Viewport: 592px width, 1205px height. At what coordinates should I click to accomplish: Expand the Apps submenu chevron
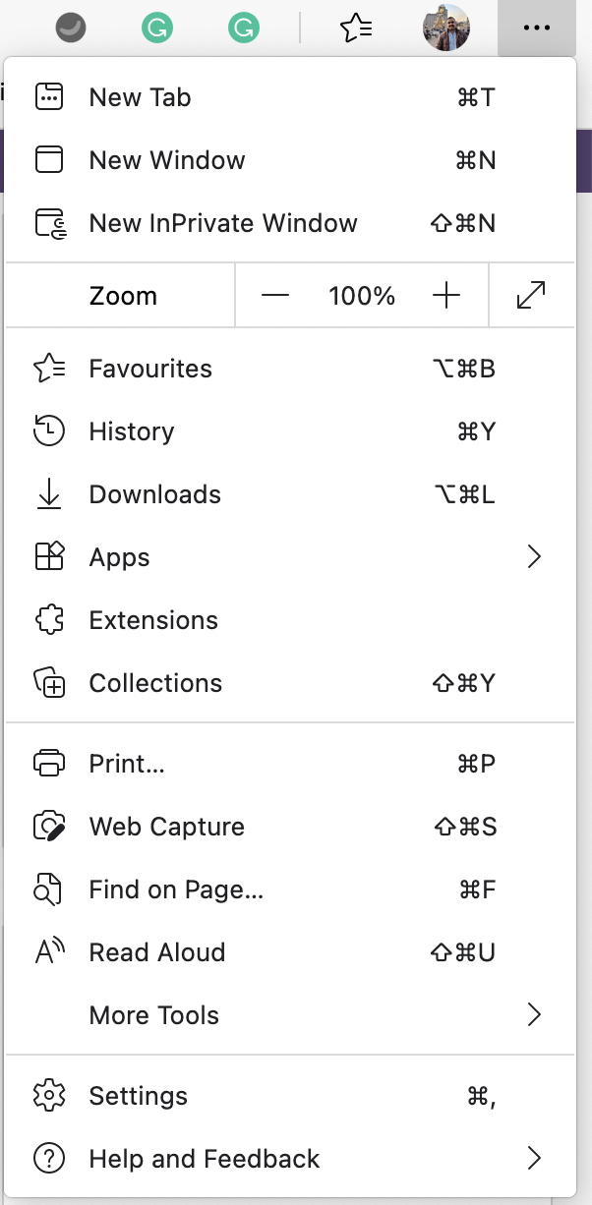click(x=534, y=557)
